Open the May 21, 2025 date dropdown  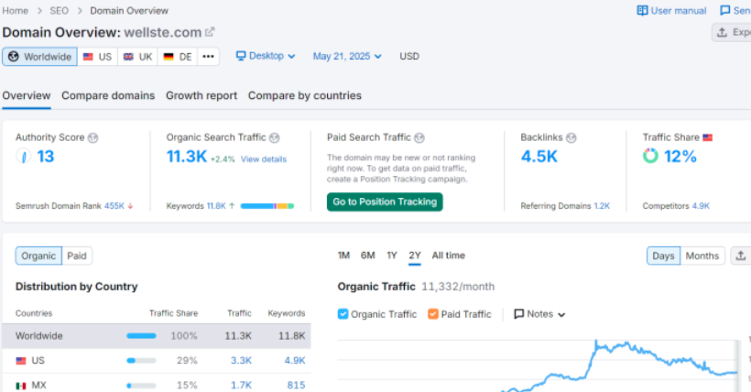(x=347, y=57)
